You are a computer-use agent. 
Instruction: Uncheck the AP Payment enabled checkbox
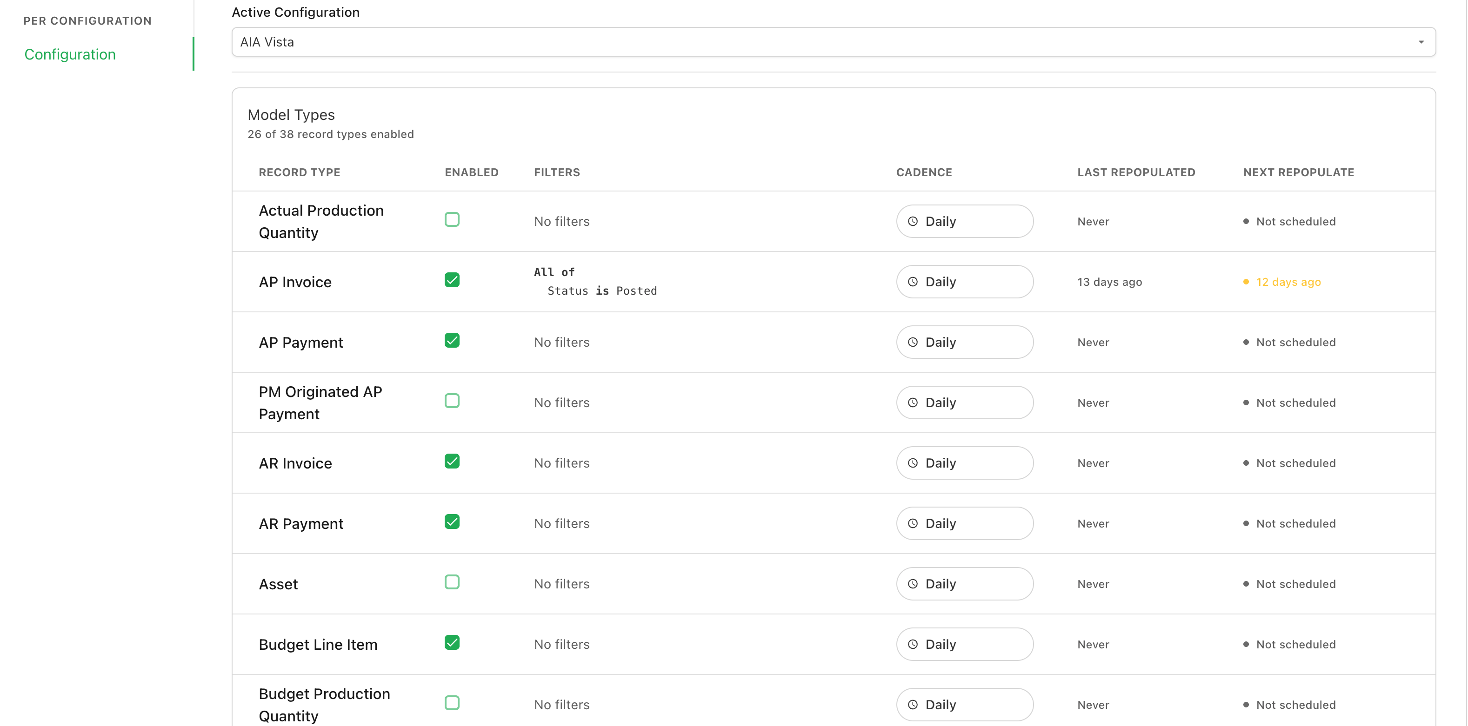[x=452, y=341]
